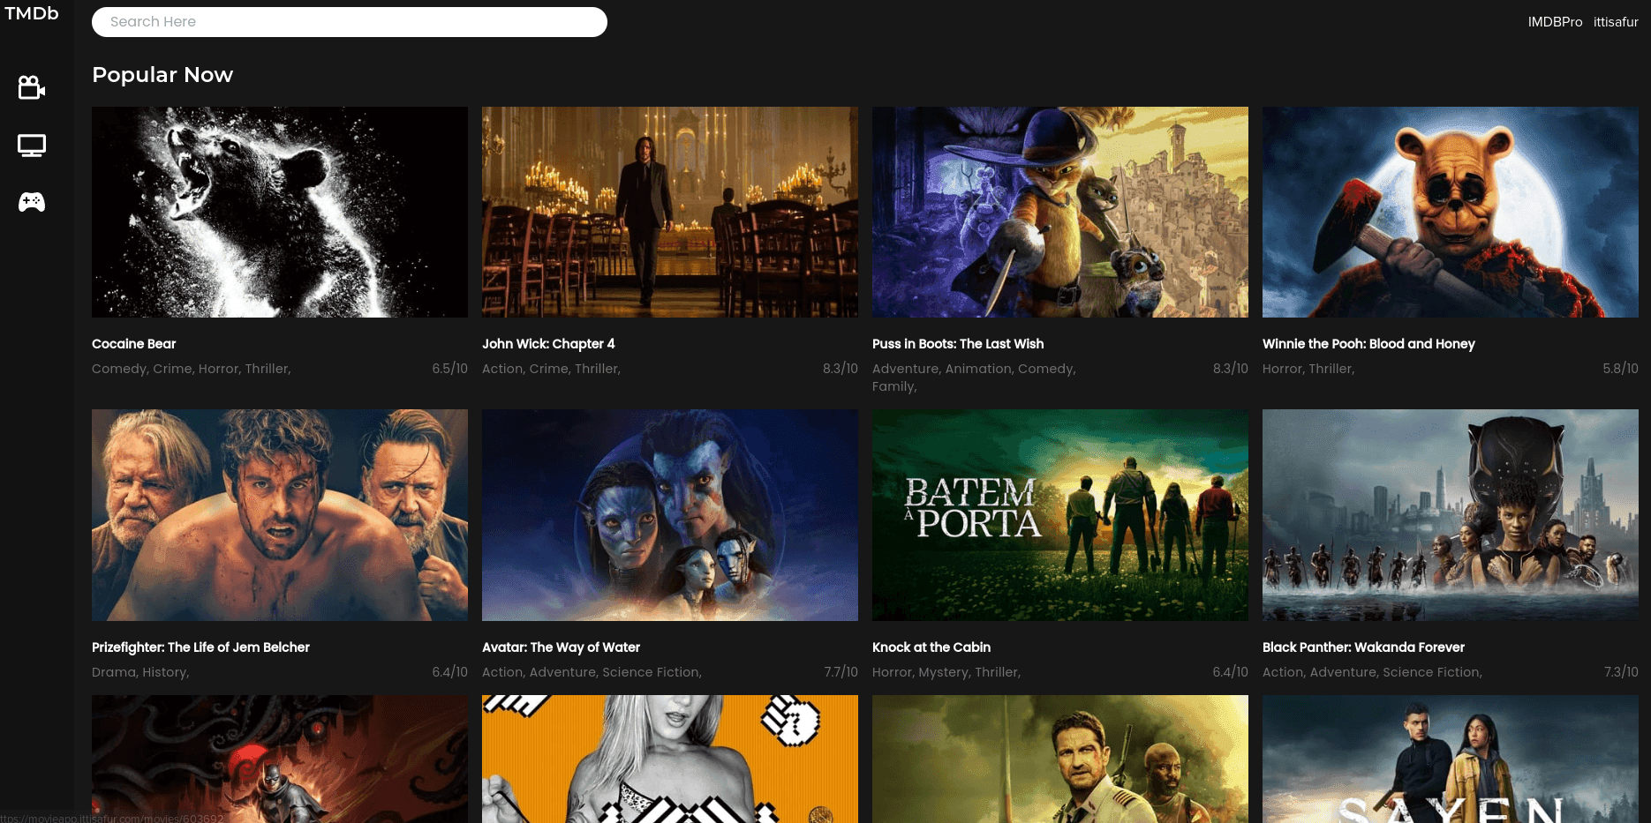Open the Cocaine Bear poster

pyautogui.click(x=279, y=212)
